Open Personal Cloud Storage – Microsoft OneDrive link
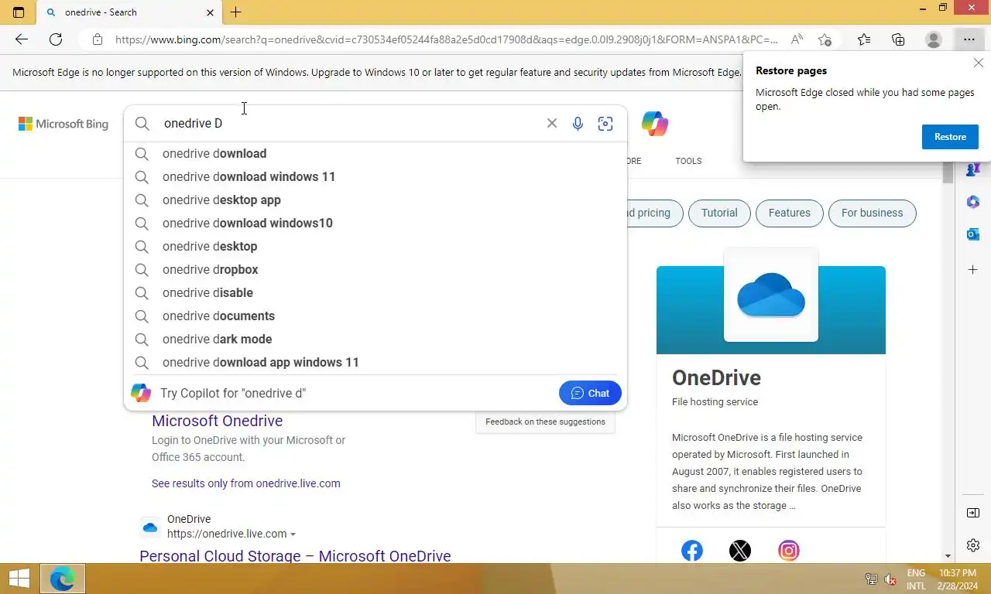 pos(295,555)
